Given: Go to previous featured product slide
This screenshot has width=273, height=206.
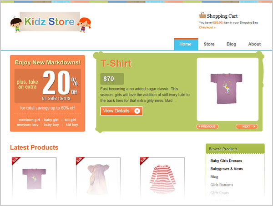Looking at the screenshot, I should (207, 126).
